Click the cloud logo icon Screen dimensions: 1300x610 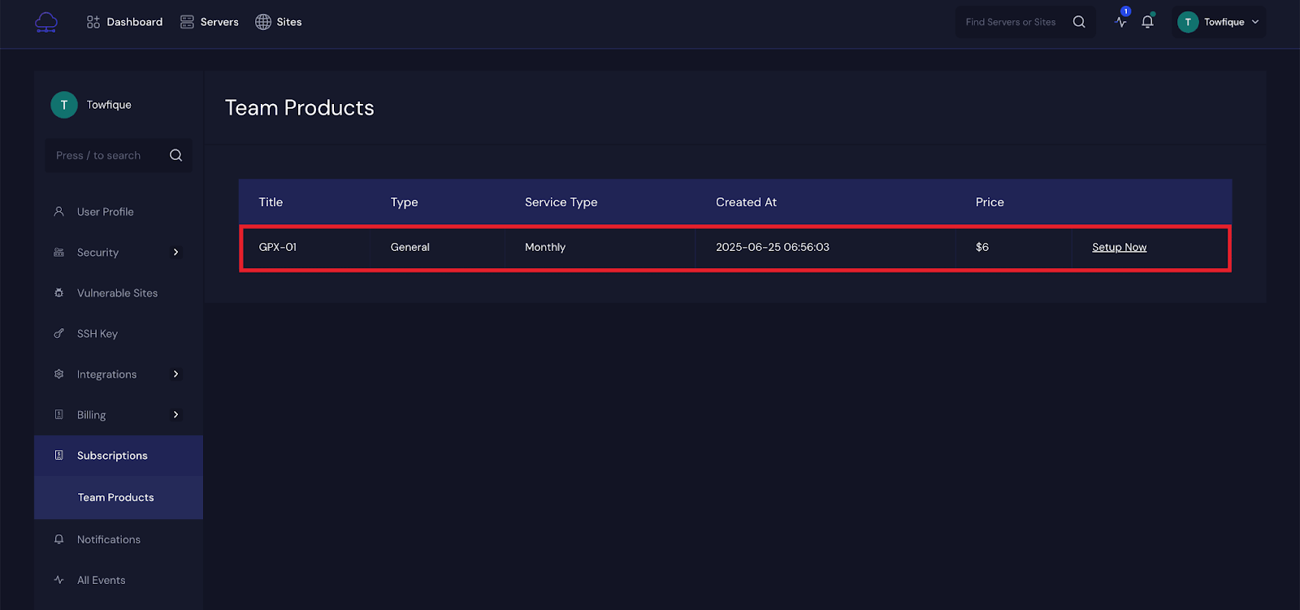coord(46,22)
